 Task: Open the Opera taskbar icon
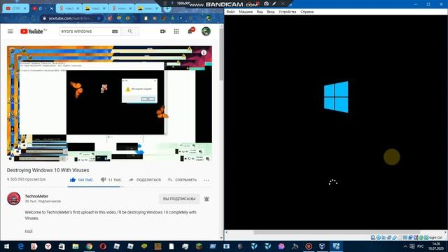tap(103, 246)
